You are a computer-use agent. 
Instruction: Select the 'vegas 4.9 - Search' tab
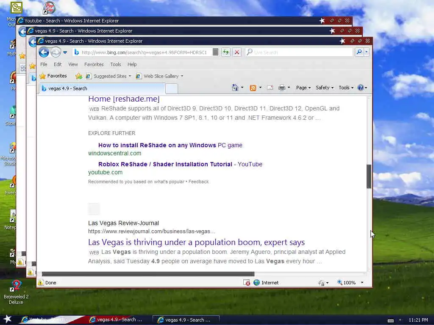102,88
